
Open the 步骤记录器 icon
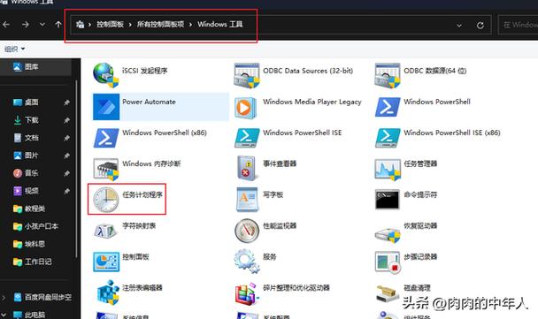point(388,262)
